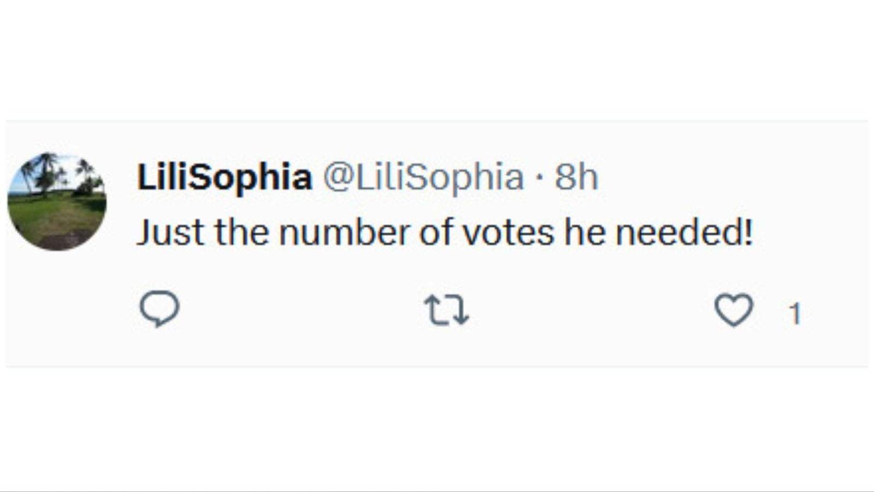This screenshot has height=492, width=874.
Task: Open the @LiliSophia handle link
Action: pos(423,177)
